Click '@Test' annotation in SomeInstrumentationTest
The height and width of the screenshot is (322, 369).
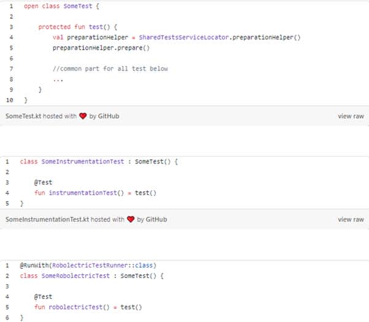coord(43,182)
